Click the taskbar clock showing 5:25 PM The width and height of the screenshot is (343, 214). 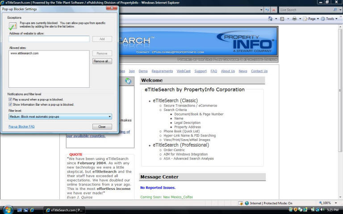(332, 210)
